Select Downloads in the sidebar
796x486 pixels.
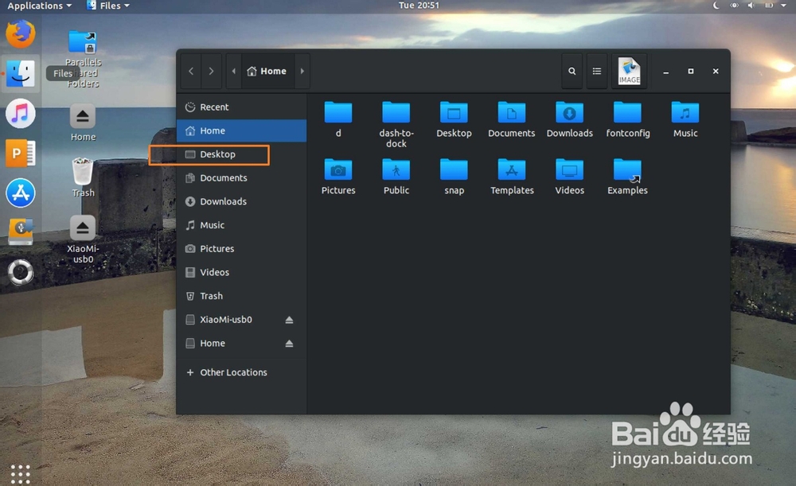point(242,201)
